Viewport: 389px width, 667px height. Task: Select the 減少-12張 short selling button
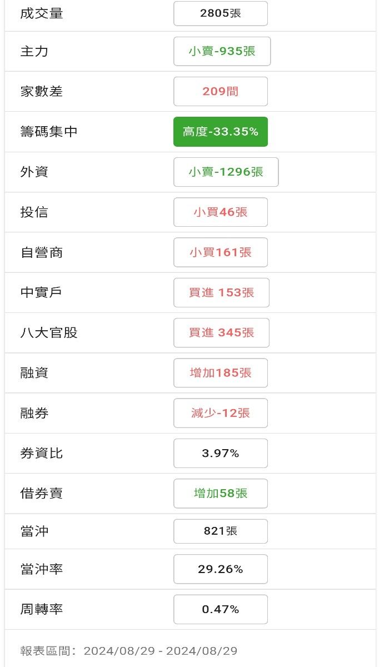coord(220,413)
